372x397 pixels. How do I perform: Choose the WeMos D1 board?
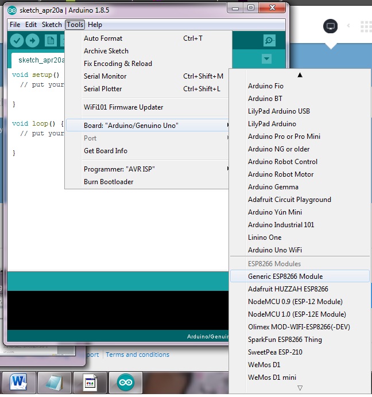[300, 365]
